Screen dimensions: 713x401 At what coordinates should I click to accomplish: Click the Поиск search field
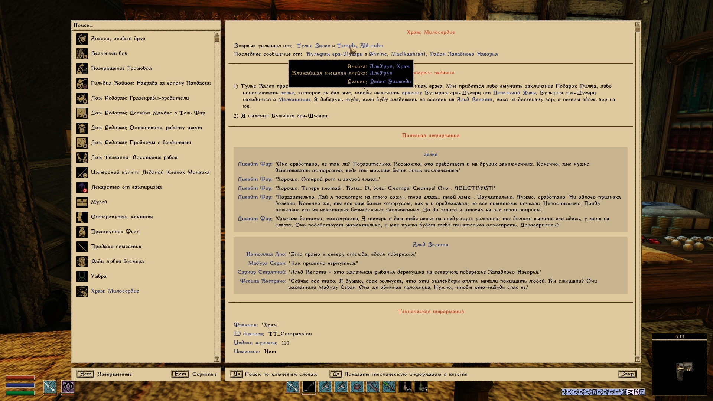click(145, 25)
